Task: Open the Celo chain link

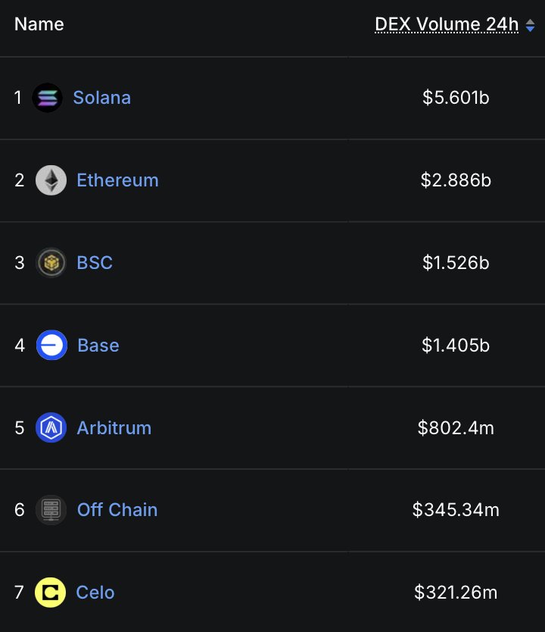Action: click(x=95, y=593)
